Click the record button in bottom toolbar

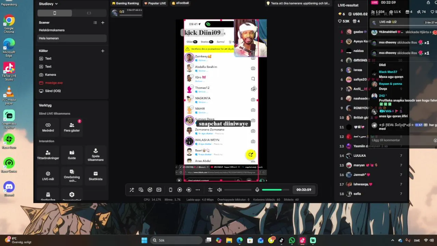tap(180, 190)
